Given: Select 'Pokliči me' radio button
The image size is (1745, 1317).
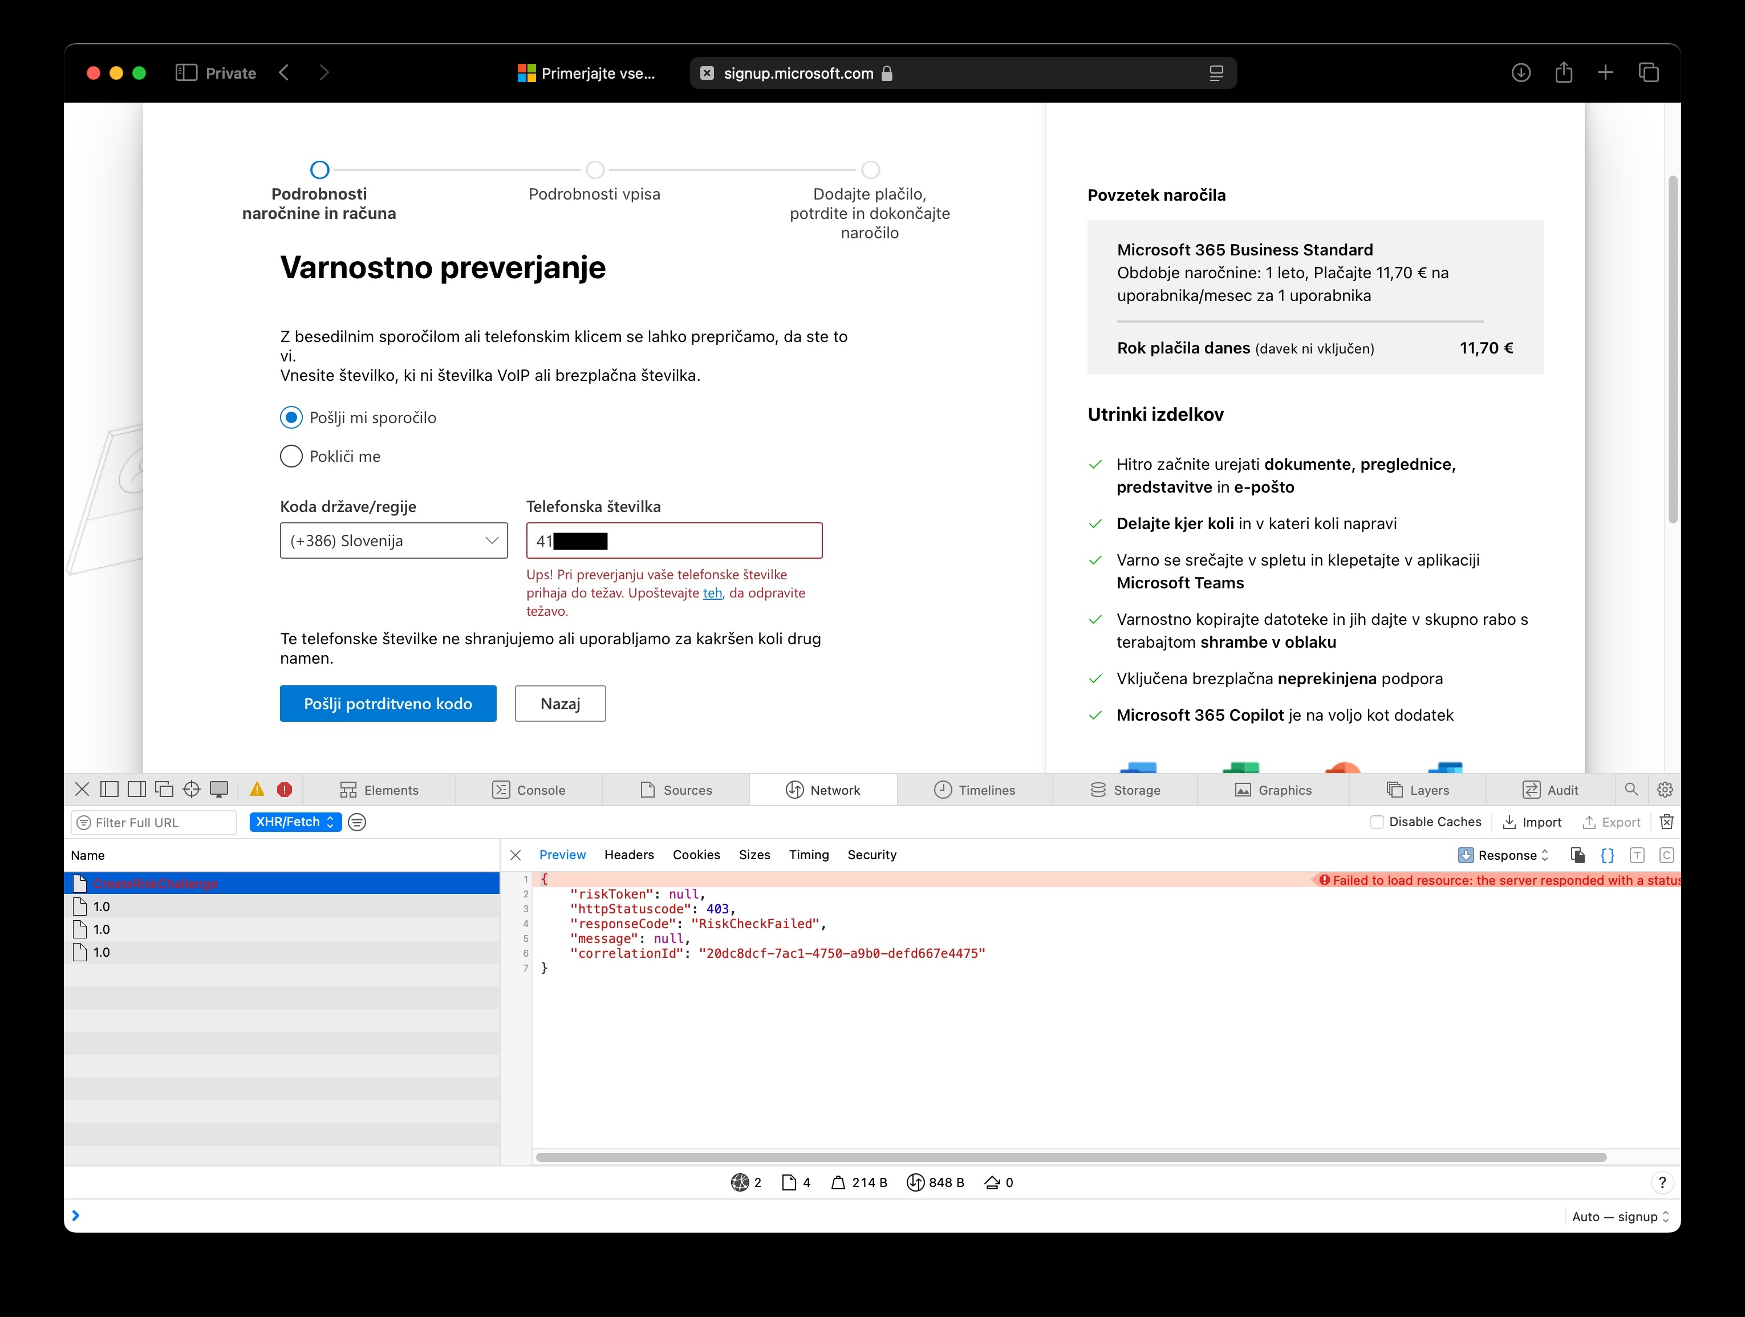Looking at the screenshot, I should tap(291, 456).
